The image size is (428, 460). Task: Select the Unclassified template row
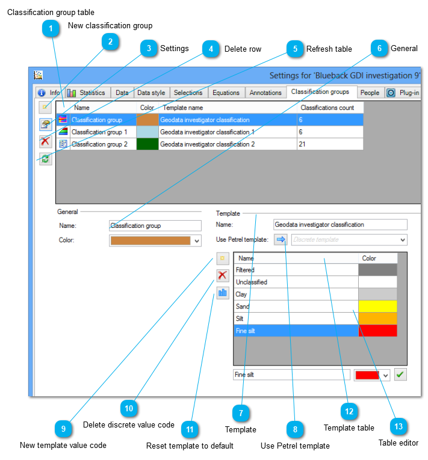coord(296,282)
